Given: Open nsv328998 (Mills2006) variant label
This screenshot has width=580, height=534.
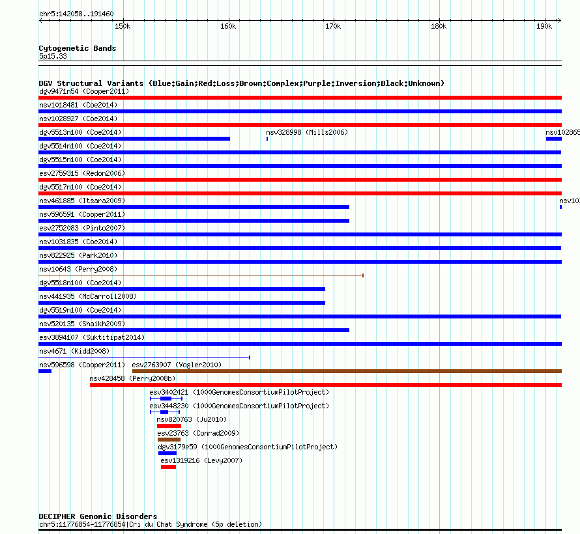Looking at the screenshot, I should coord(307,132).
